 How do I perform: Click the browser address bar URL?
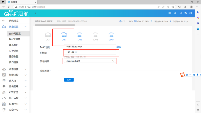pos(36,7)
